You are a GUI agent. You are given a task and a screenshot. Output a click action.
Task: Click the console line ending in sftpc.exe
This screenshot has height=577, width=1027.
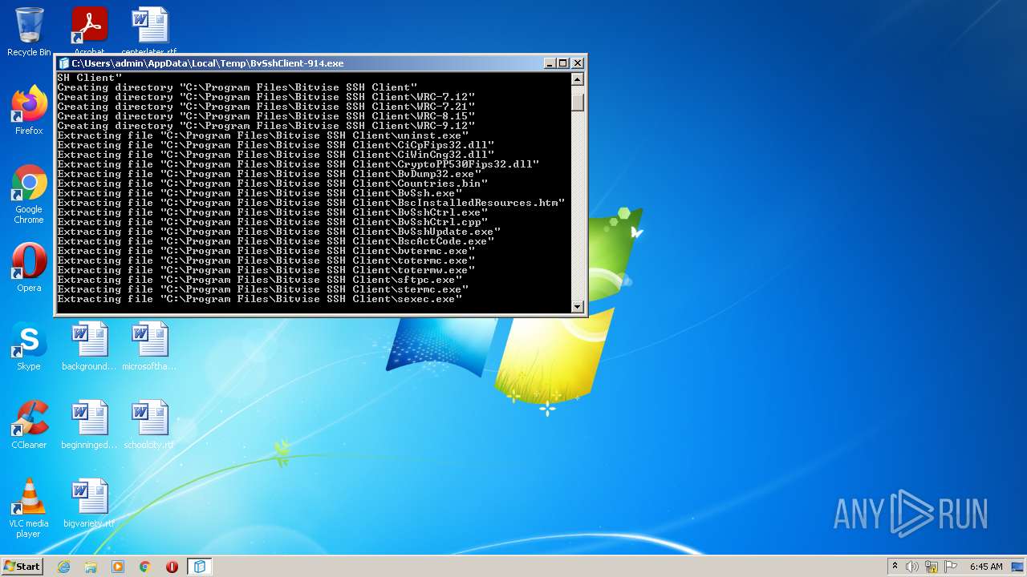pyautogui.click(x=260, y=280)
